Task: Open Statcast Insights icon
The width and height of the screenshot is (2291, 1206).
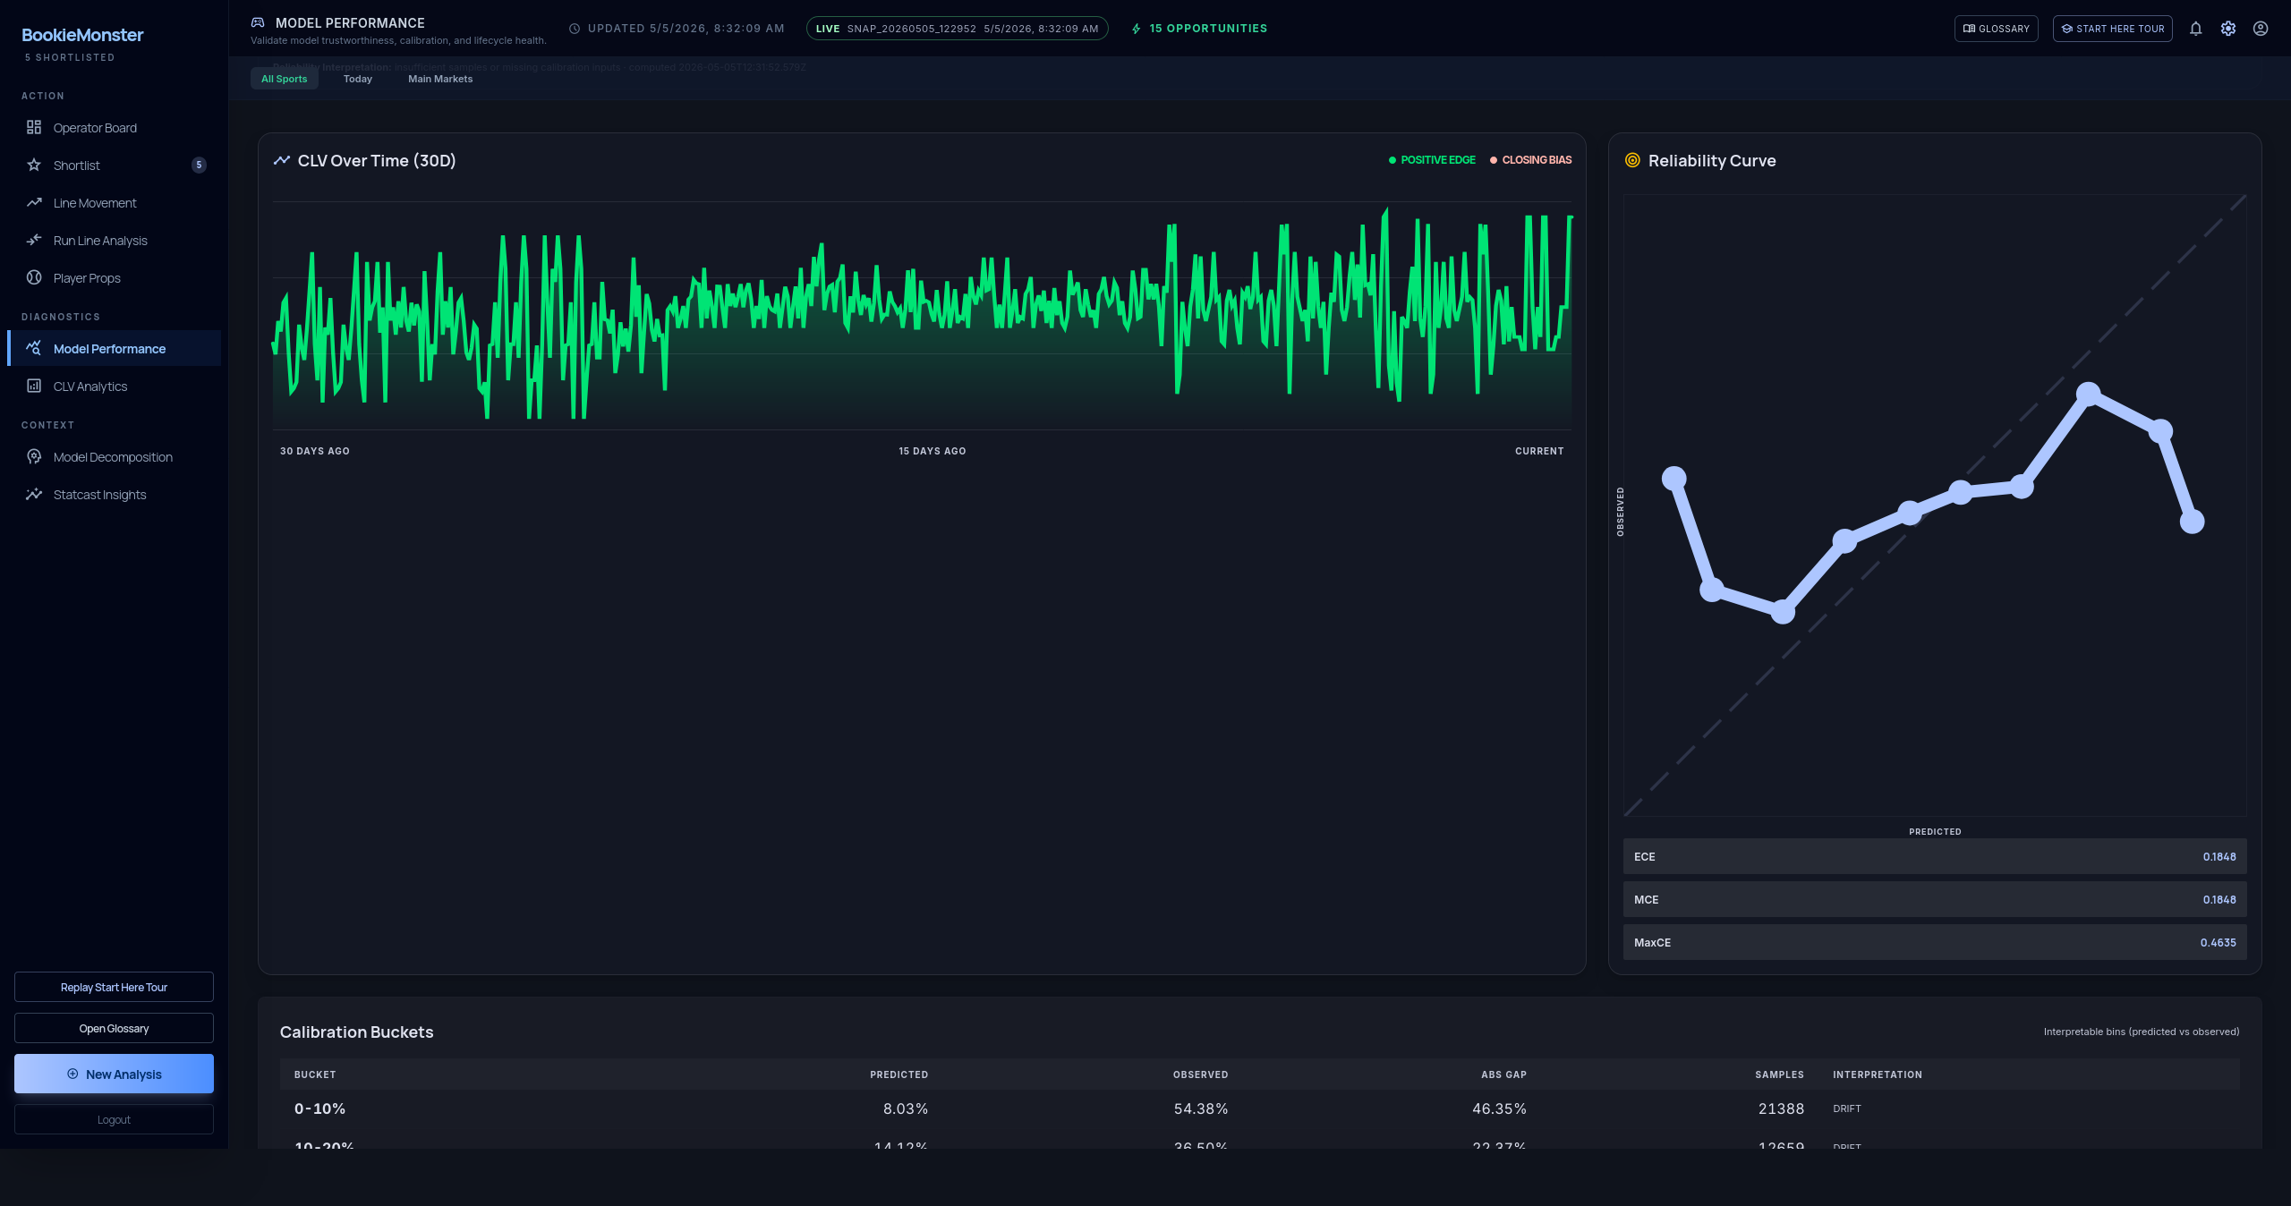Action: (34, 494)
